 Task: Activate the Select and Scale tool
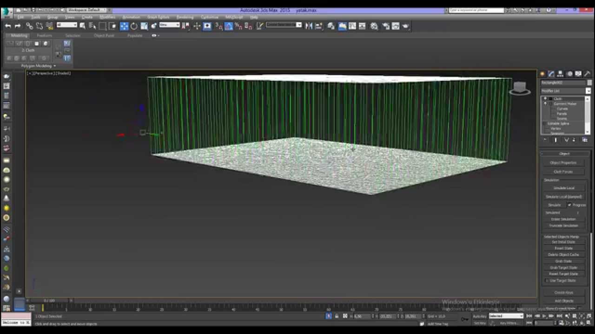coord(144,26)
